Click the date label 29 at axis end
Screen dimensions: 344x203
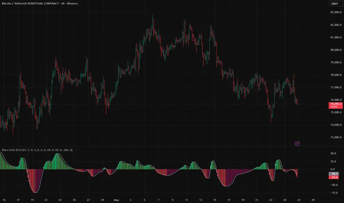313,200
